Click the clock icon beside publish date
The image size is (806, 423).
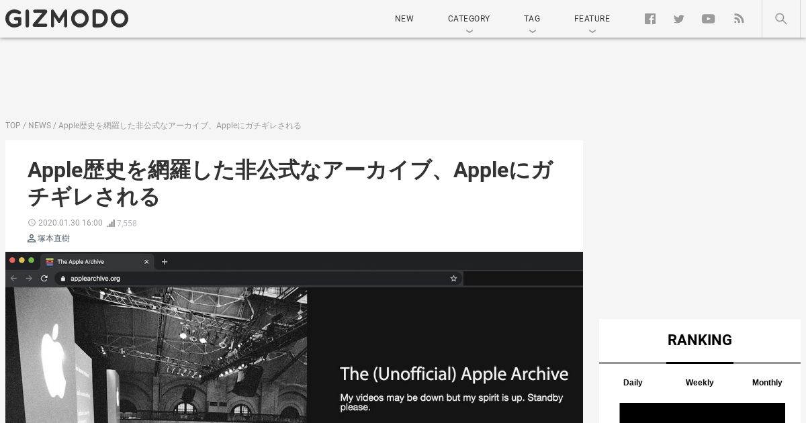[x=32, y=223]
